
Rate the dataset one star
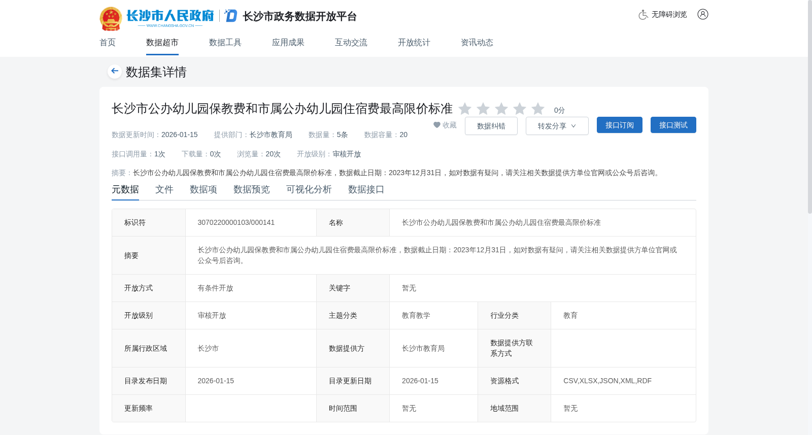click(465, 109)
